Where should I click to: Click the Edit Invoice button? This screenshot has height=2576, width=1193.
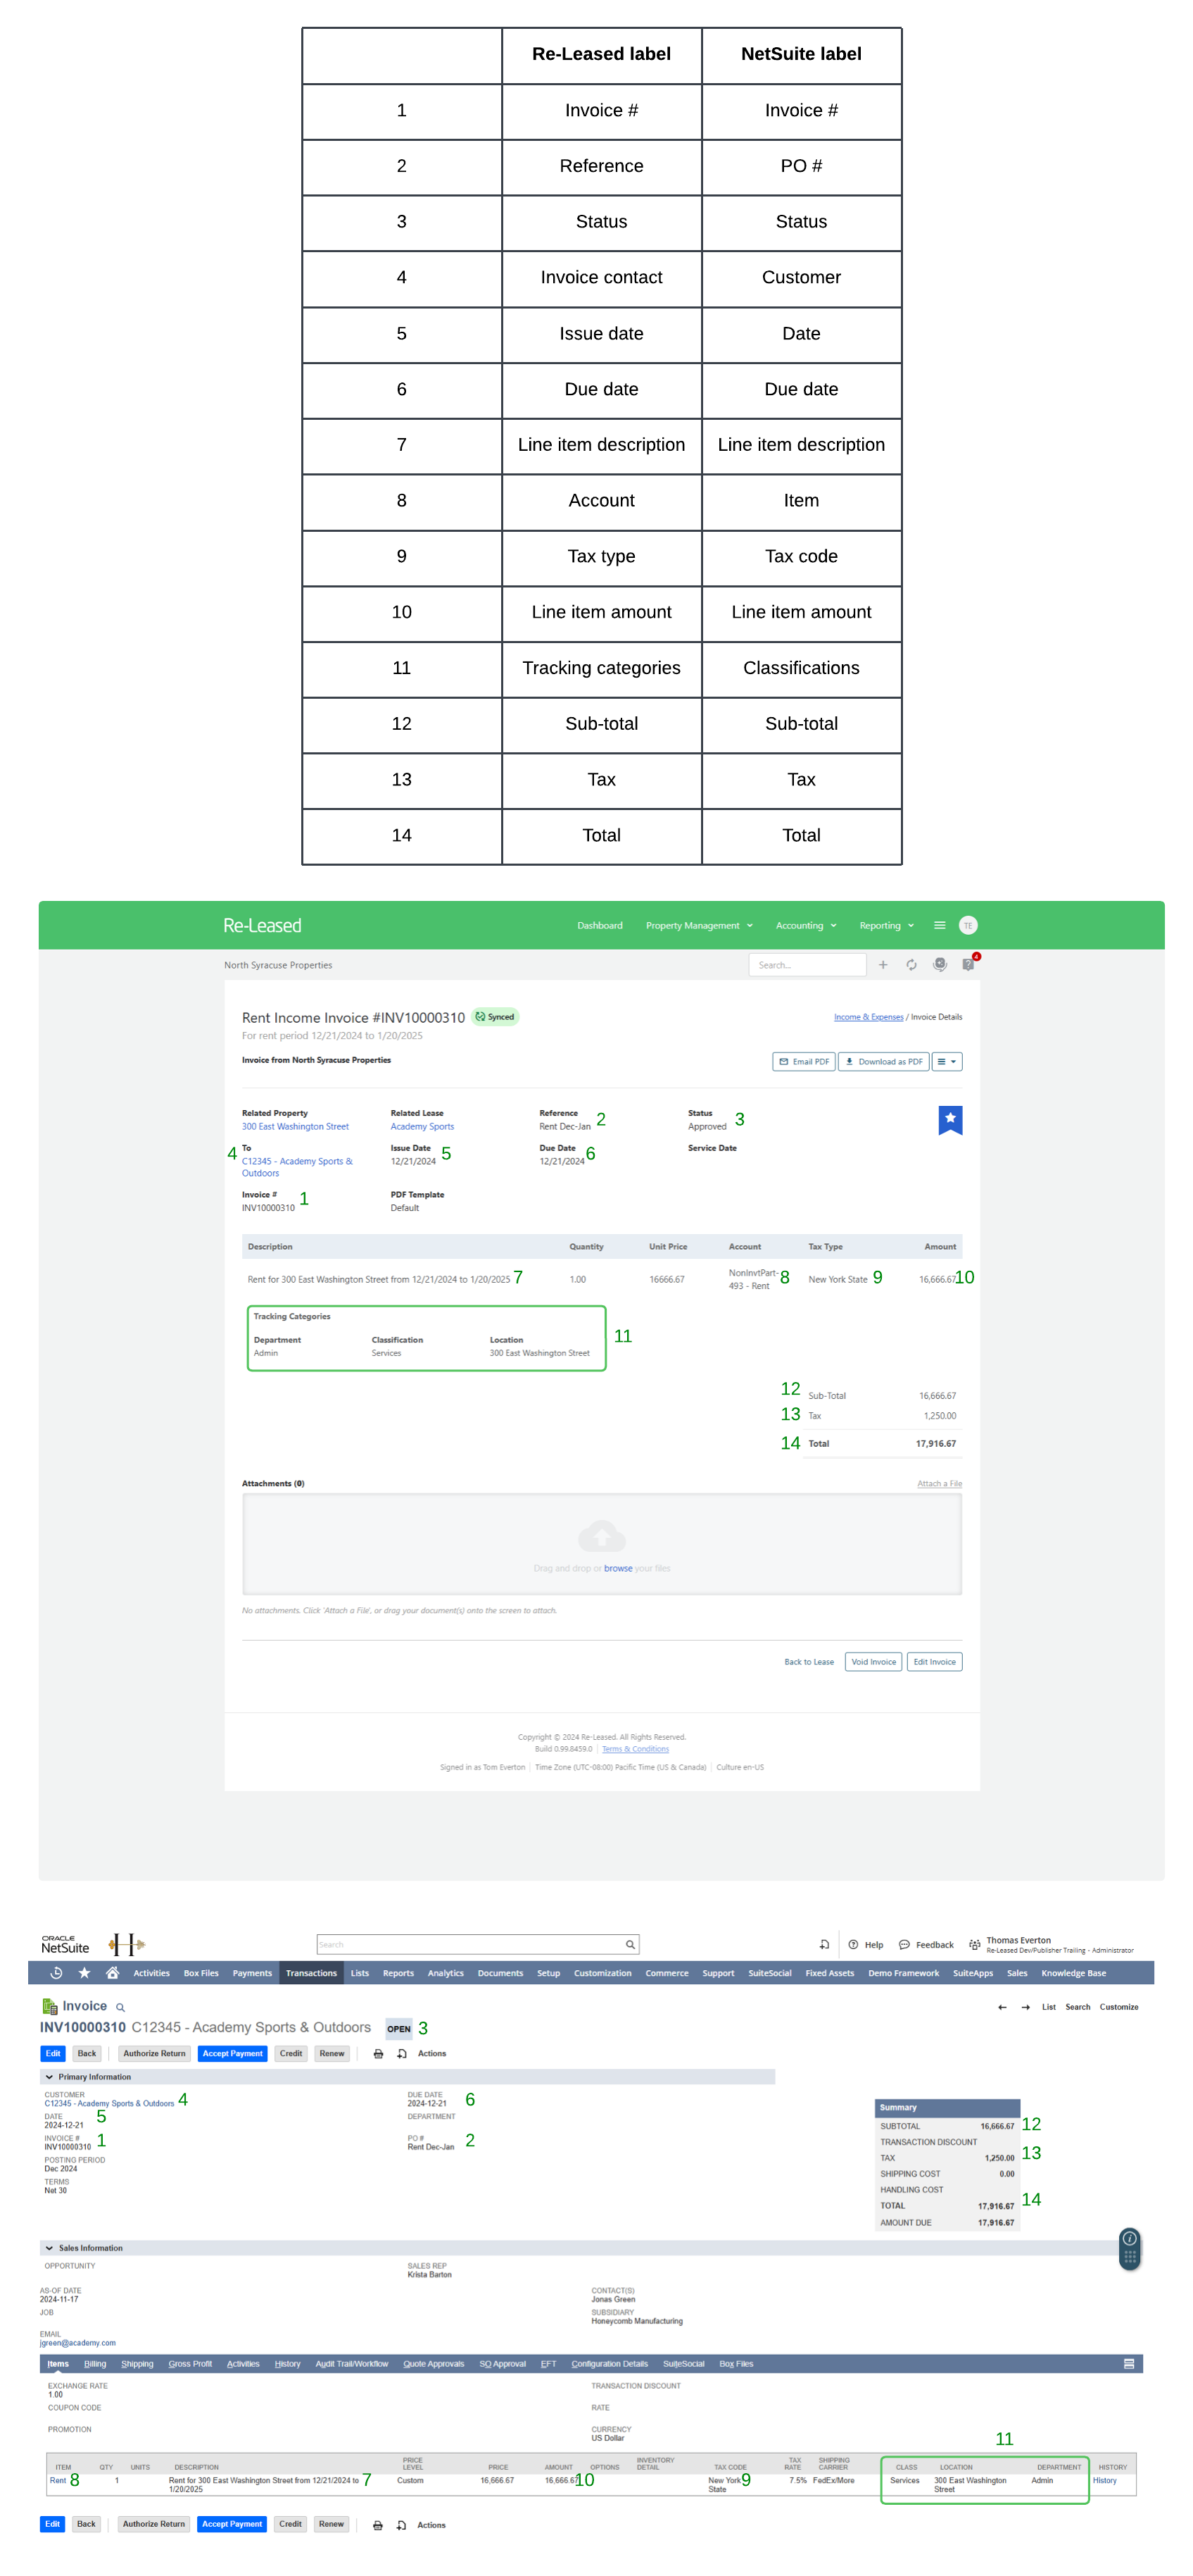[x=934, y=1662]
